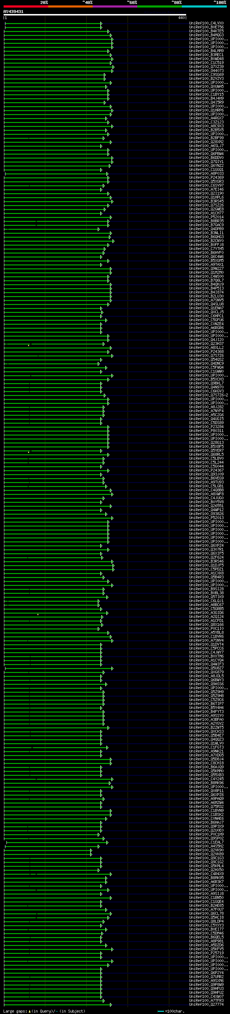Open hit UniRef100_B0ET56
Screen dimensions: 230x1014
coord(206,27)
